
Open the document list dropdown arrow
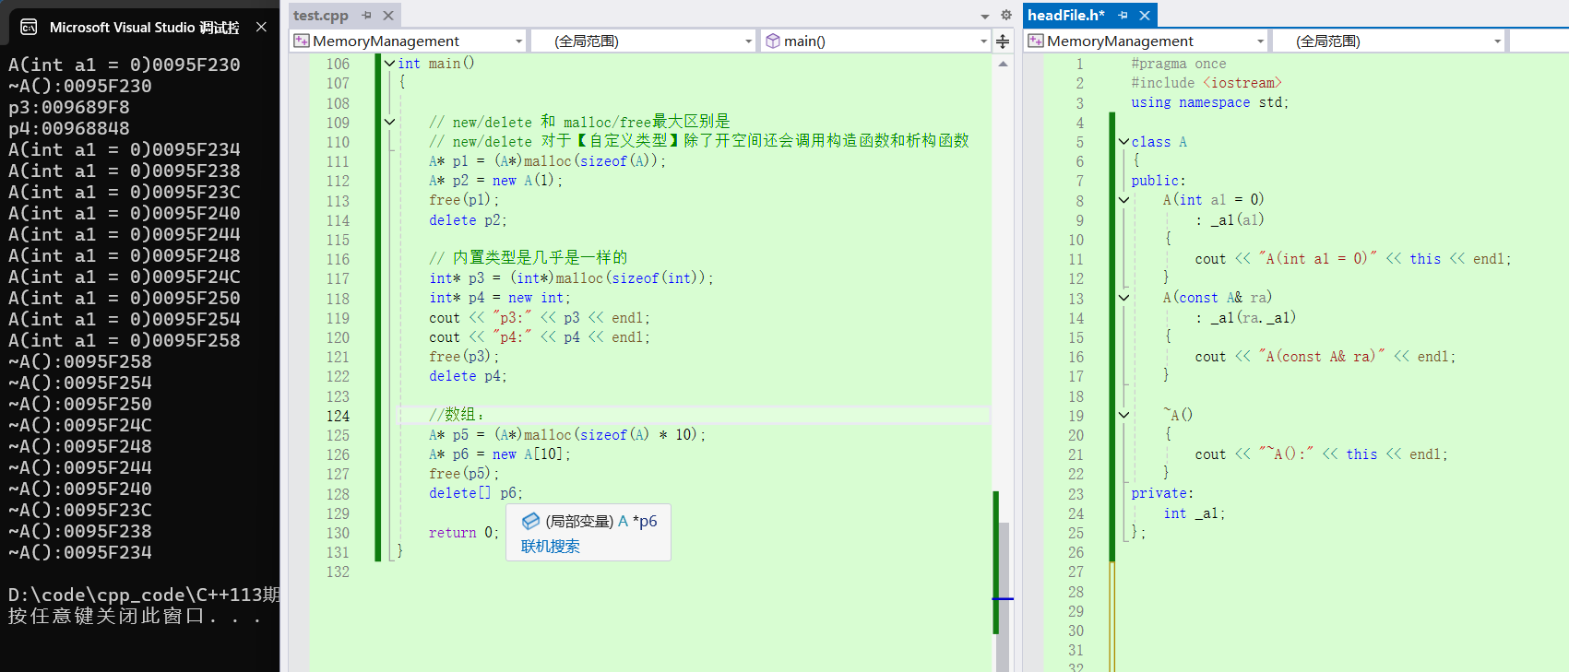coord(984,16)
